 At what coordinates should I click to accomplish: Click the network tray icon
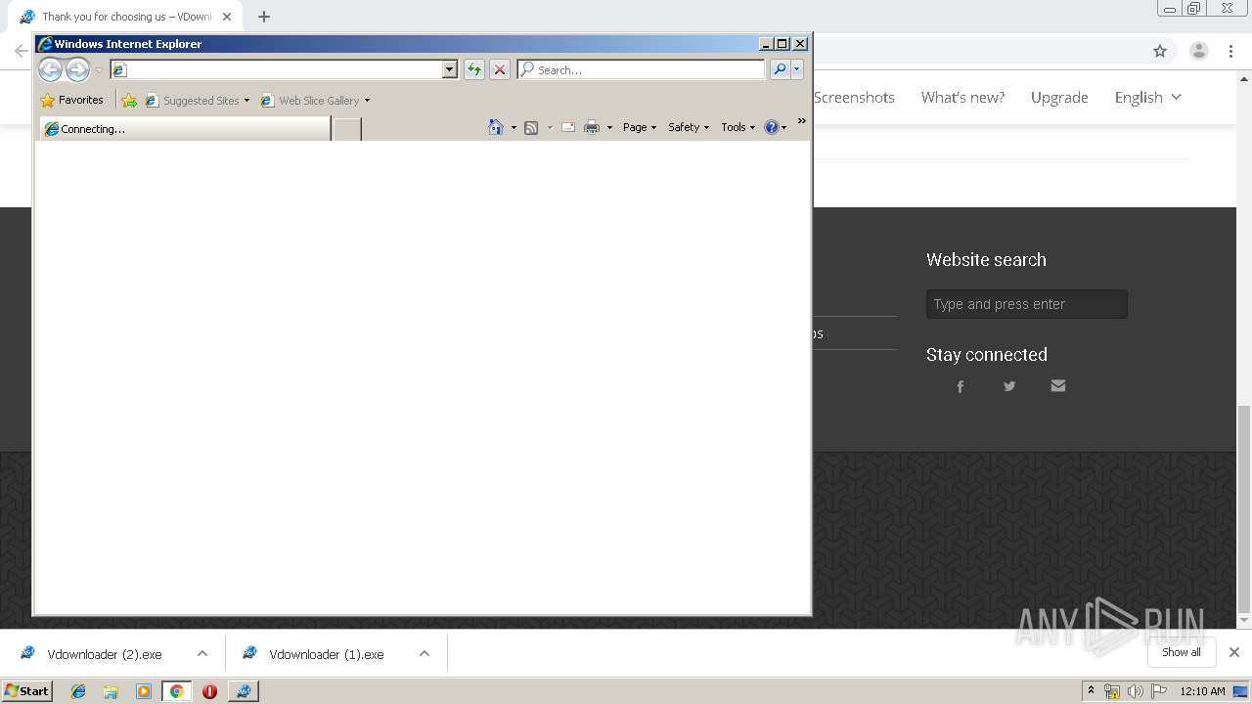pos(1112,691)
